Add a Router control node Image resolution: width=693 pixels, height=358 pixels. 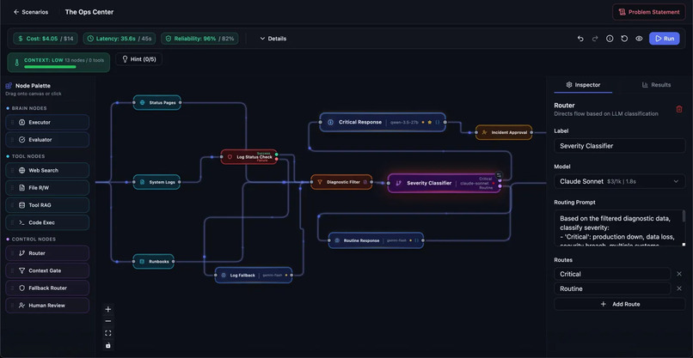(47, 253)
